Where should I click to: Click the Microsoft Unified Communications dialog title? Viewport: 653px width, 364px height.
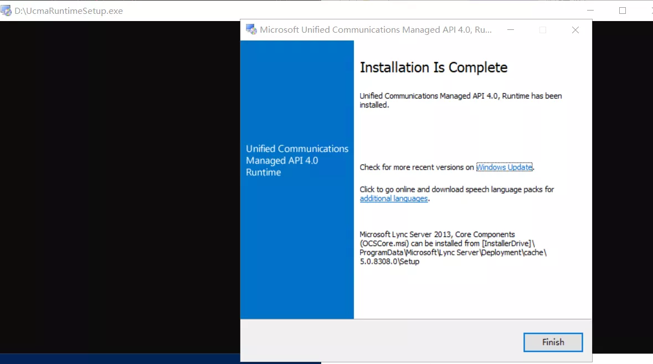[376, 30]
